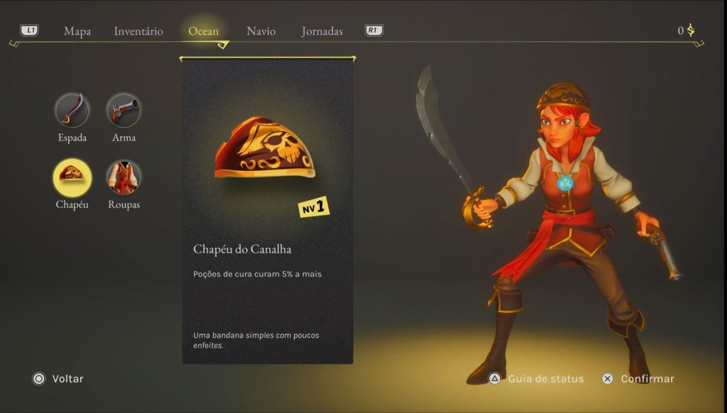Select the Espada sword slot icon

click(72, 110)
